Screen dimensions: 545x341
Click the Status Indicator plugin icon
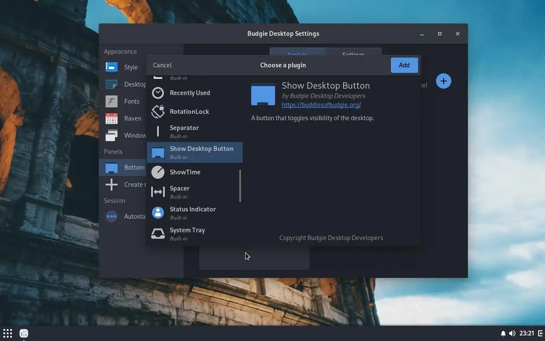click(x=158, y=213)
